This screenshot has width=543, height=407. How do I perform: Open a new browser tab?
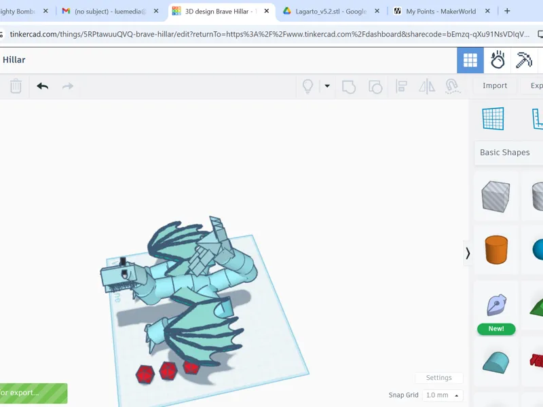click(x=507, y=11)
